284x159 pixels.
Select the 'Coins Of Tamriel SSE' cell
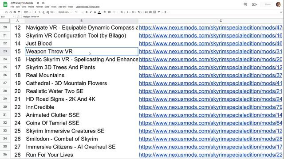82,123
